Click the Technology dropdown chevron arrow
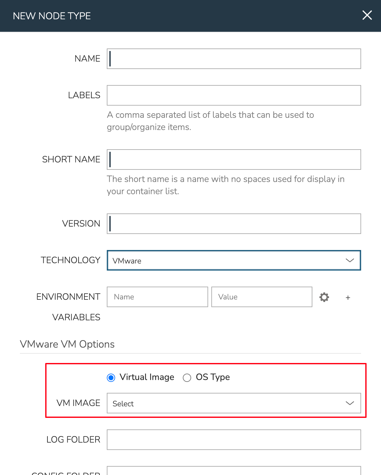This screenshot has width=381, height=475. tap(350, 260)
